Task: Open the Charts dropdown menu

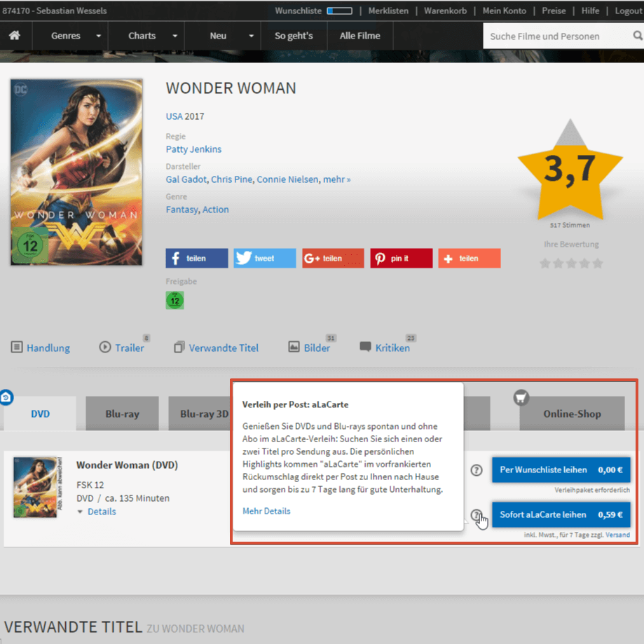Action: (x=146, y=36)
